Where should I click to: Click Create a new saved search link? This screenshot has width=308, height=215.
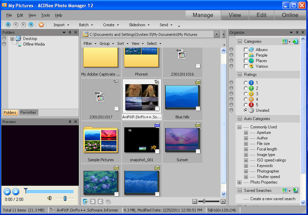273,199
